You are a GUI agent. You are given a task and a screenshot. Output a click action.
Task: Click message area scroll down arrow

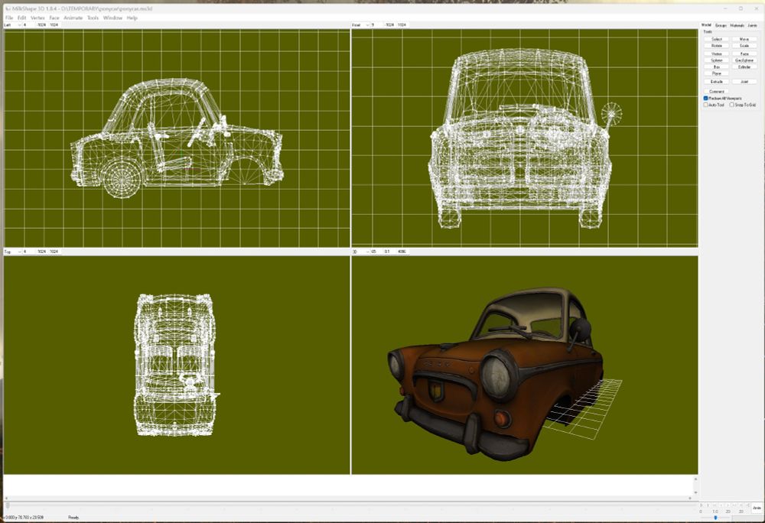coord(695,492)
